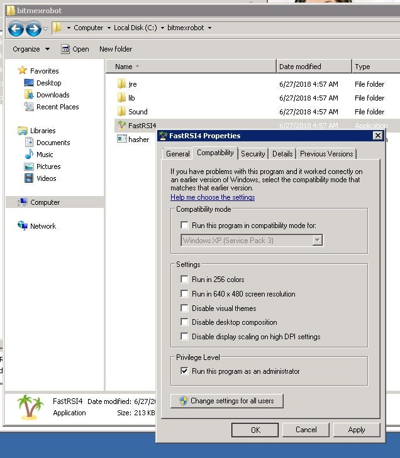This screenshot has width=400, height=458.
Task: Open the Pictures library icon
Action: tap(29, 166)
